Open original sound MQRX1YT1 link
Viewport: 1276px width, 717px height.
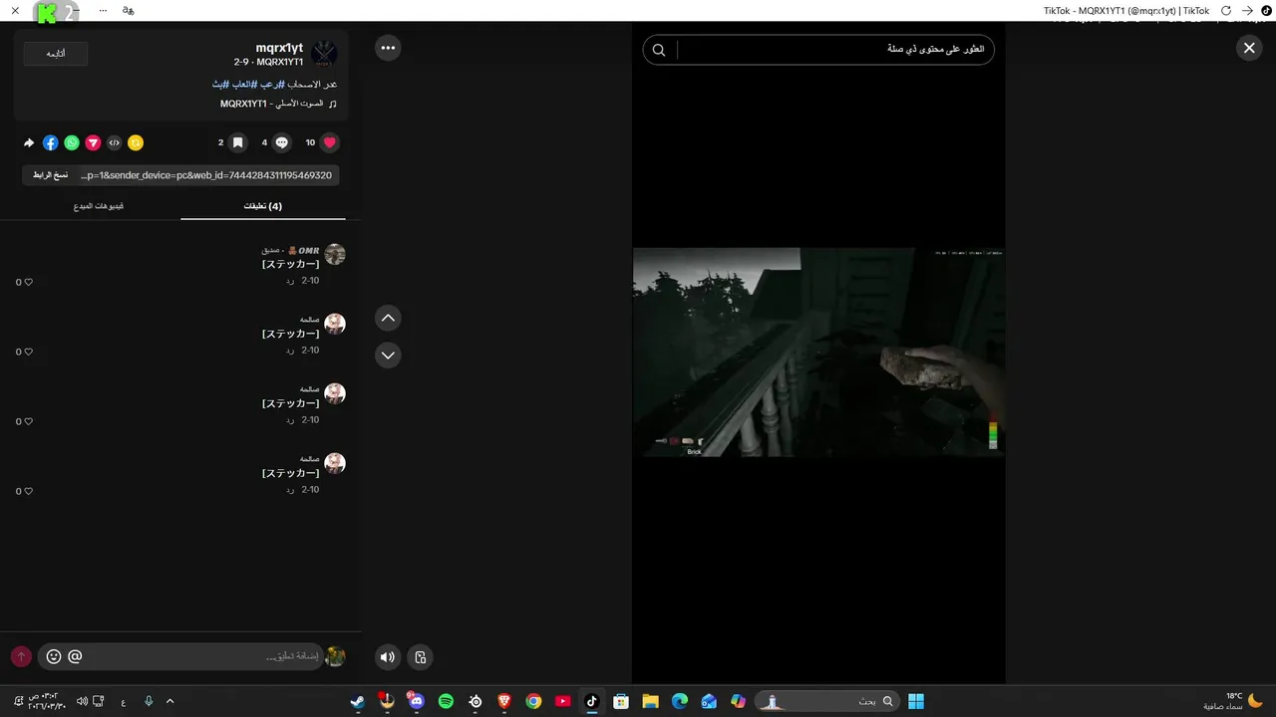[x=278, y=104]
